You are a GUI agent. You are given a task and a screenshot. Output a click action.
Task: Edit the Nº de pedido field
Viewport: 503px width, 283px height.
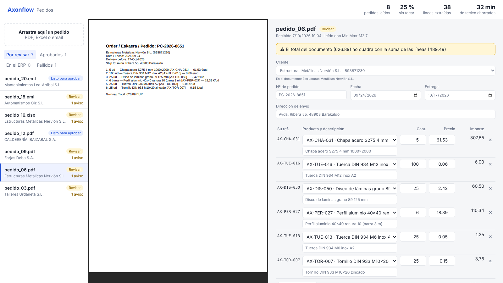pyautogui.click(x=311, y=95)
